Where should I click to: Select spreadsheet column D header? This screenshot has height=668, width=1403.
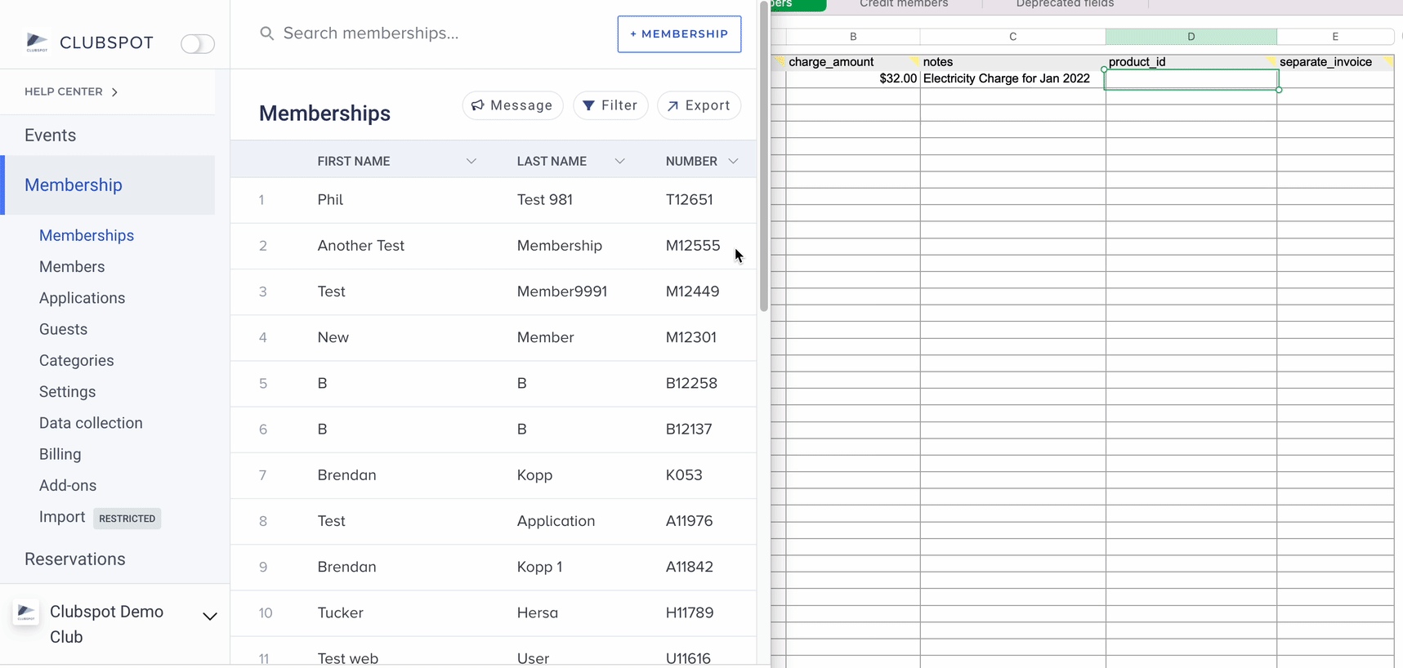[1191, 37]
